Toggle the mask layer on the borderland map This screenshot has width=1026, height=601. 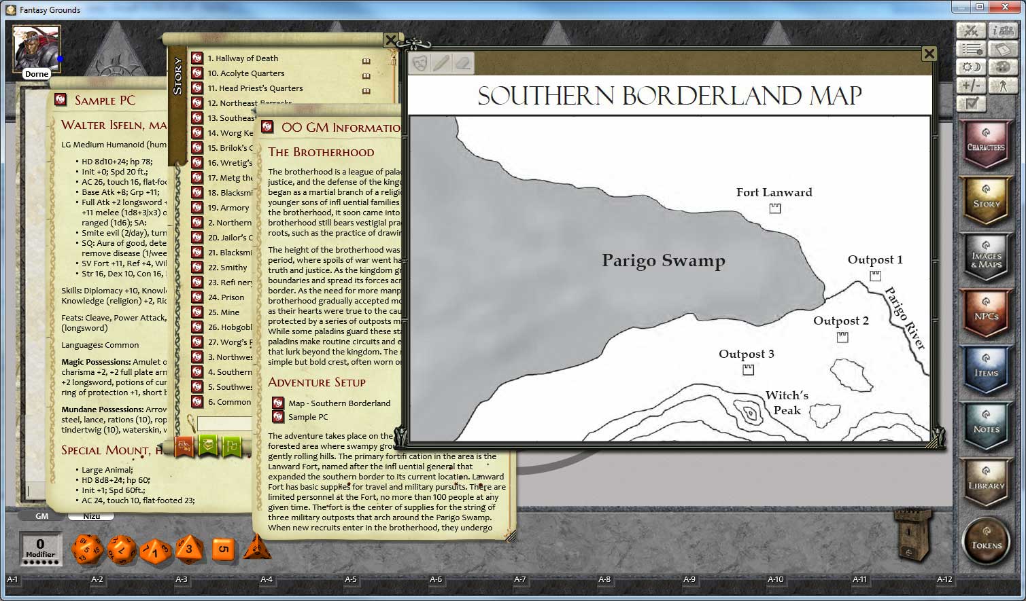click(420, 62)
